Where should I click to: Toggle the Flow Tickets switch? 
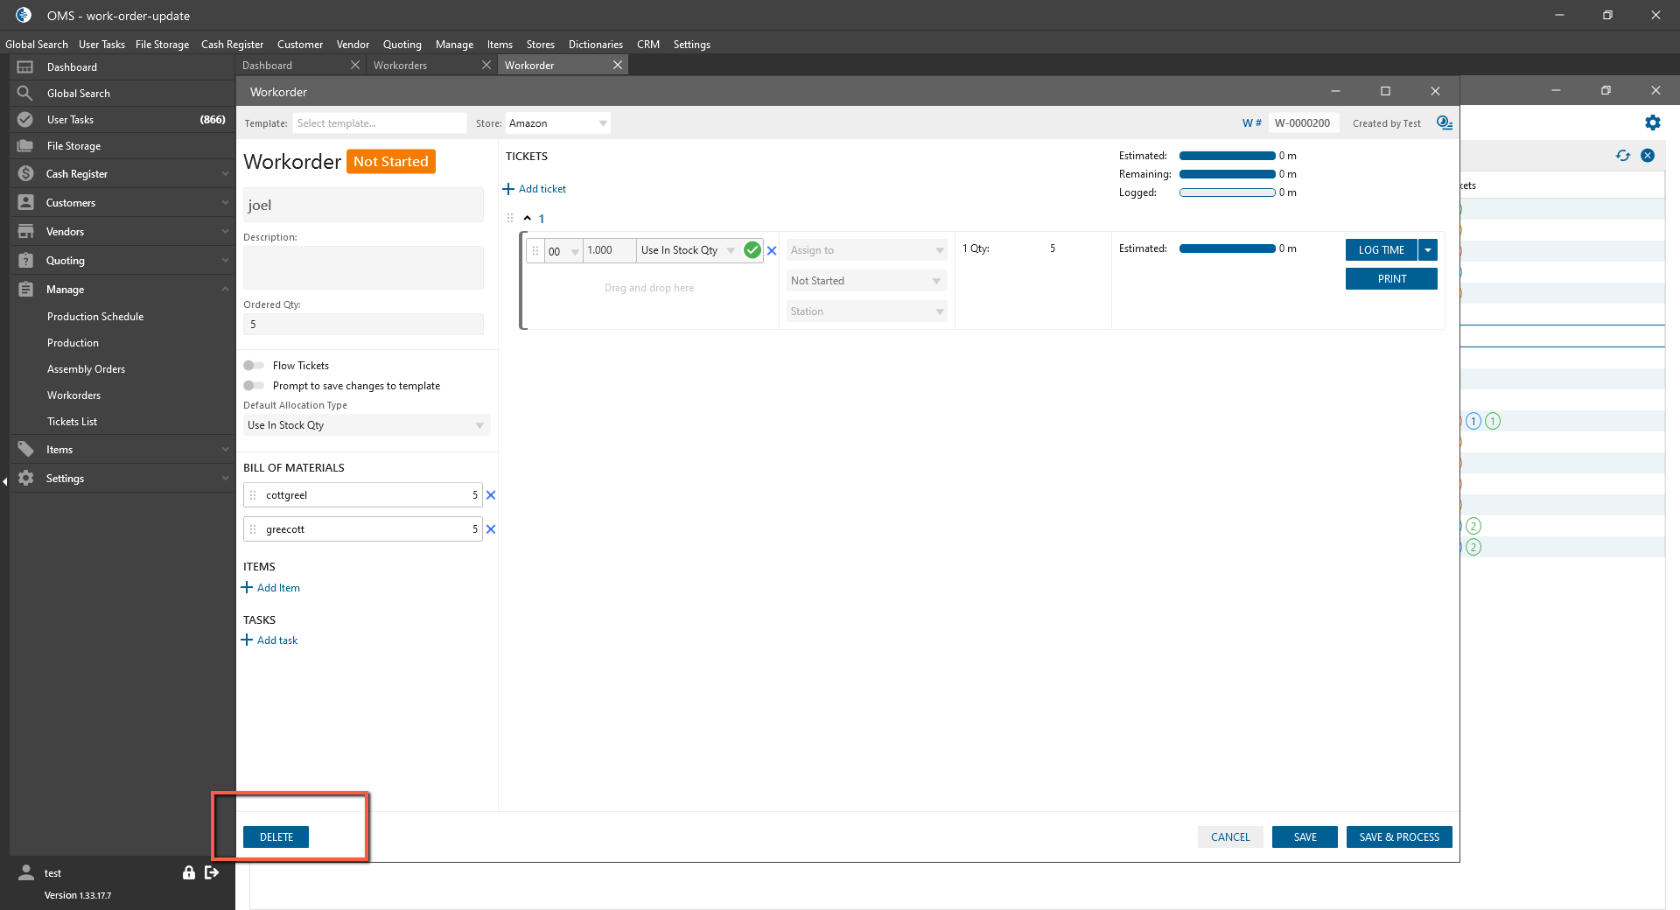point(254,366)
